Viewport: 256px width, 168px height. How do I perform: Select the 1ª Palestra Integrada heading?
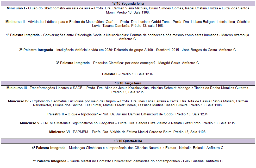23,35
